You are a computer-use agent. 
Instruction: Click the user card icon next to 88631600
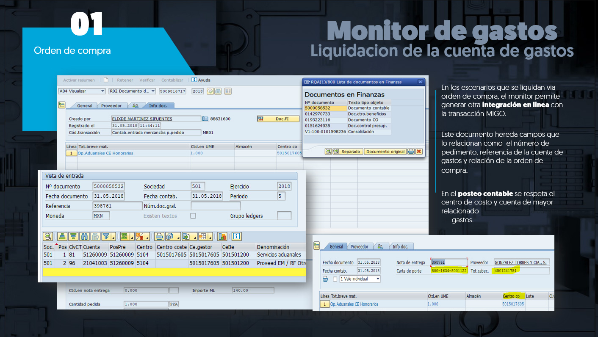pyautogui.click(x=206, y=119)
